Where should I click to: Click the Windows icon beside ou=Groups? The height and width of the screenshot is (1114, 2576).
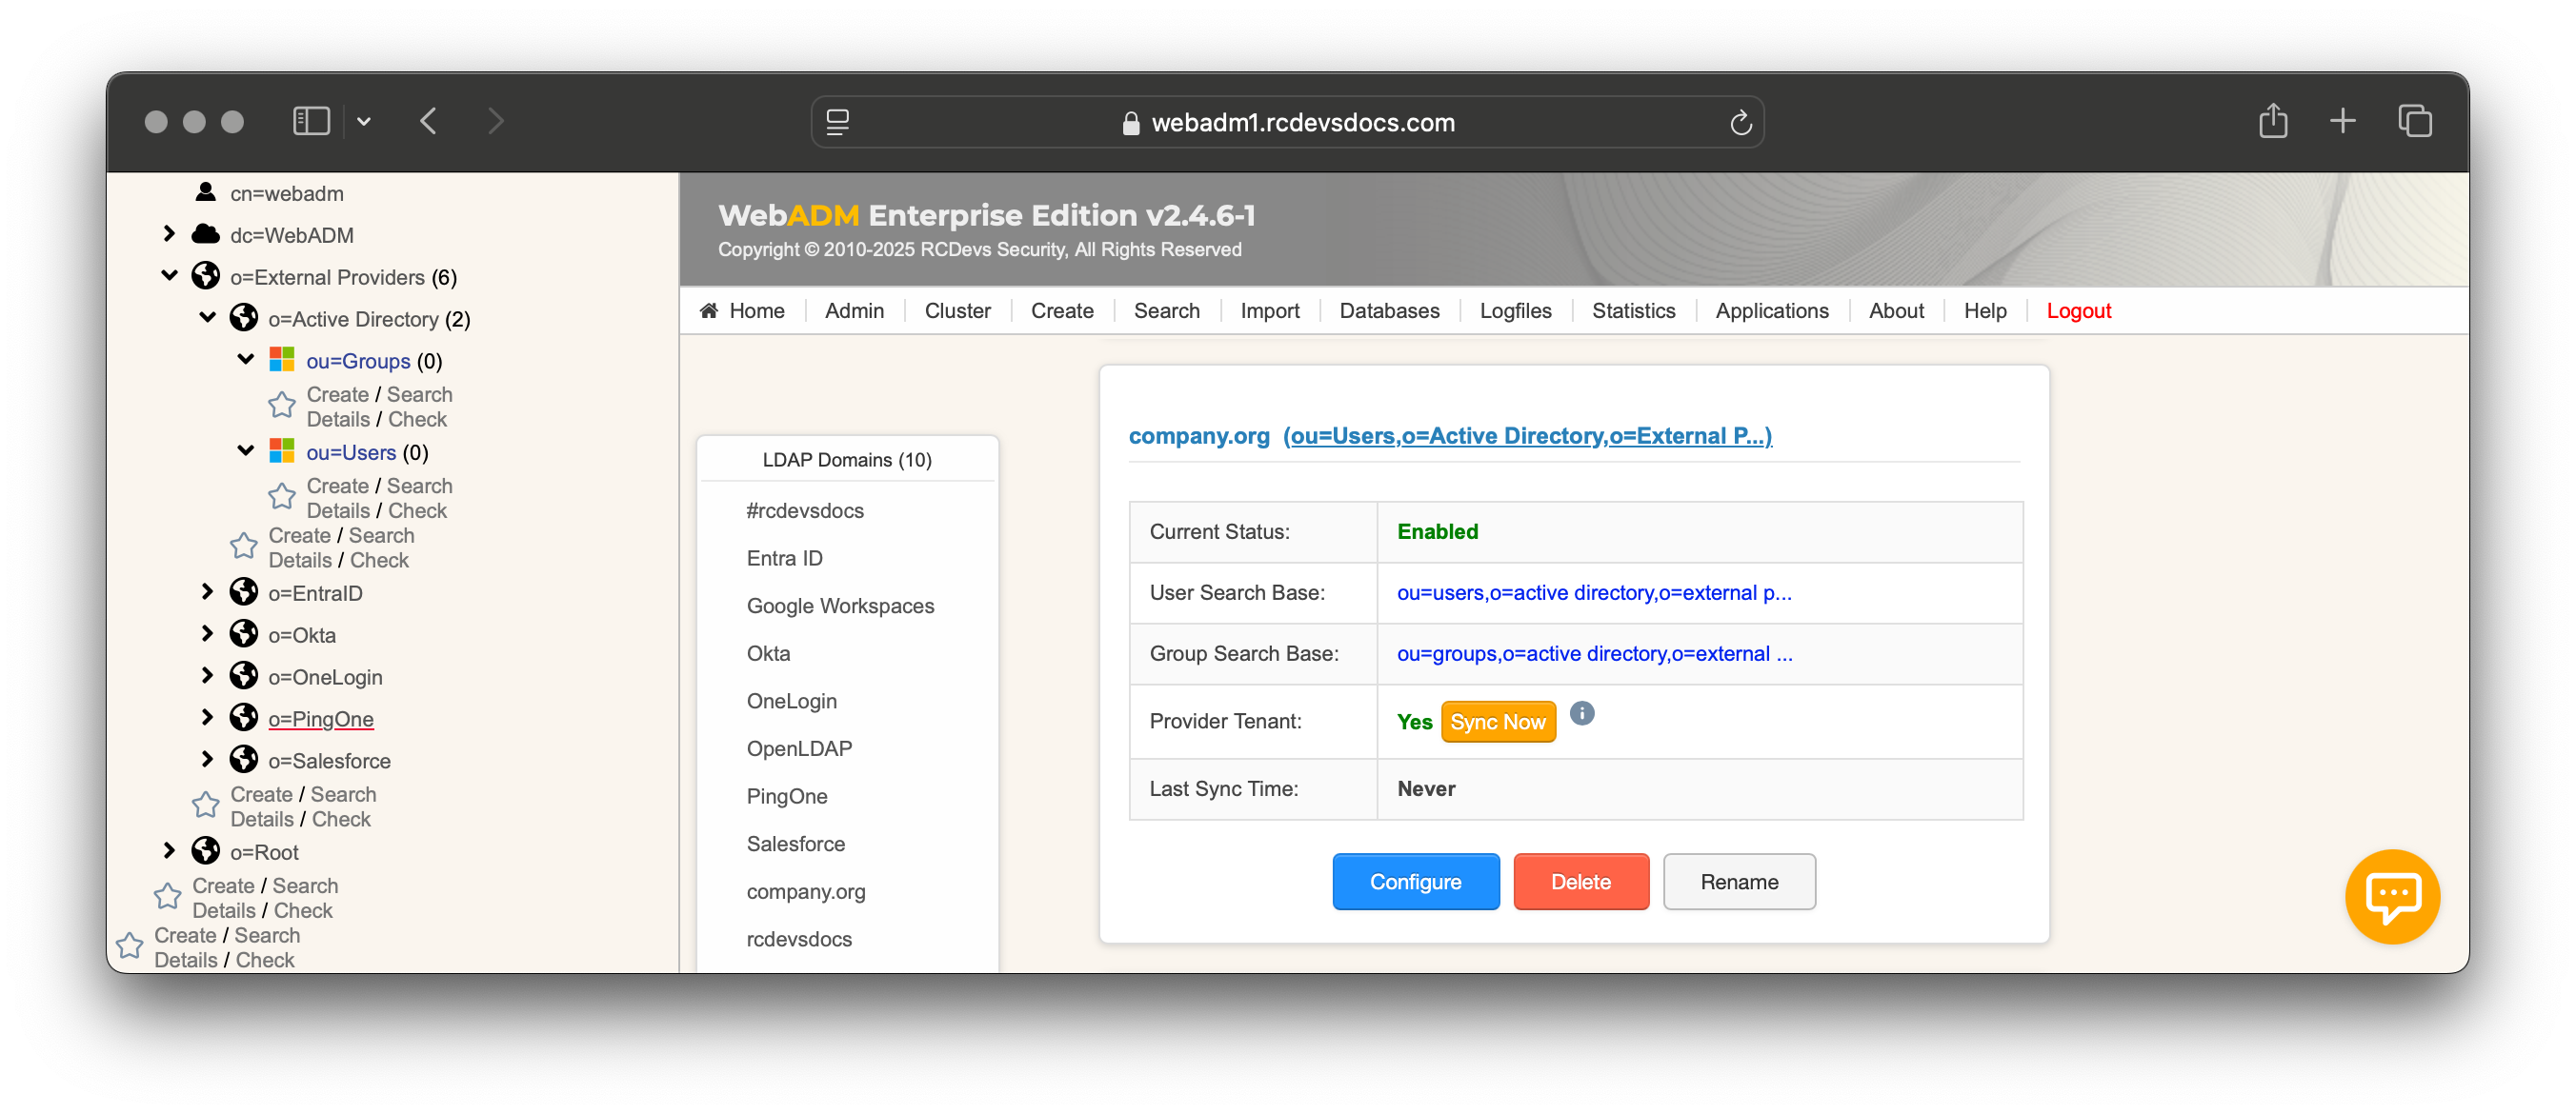click(x=282, y=360)
